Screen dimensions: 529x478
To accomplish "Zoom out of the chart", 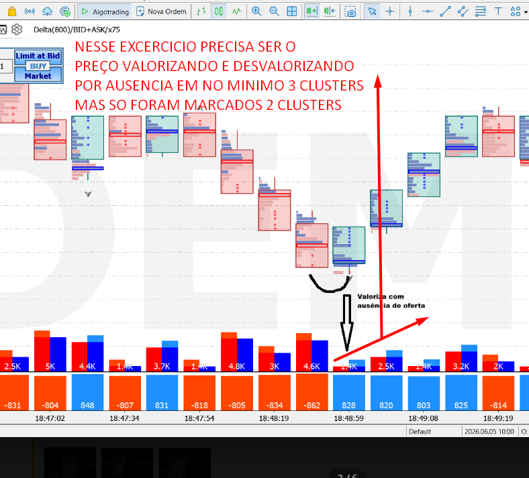I will [275, 11].
